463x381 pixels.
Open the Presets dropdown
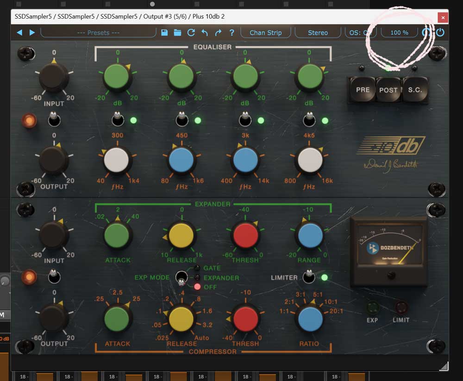pyautogui.click(x=98, y=32)
